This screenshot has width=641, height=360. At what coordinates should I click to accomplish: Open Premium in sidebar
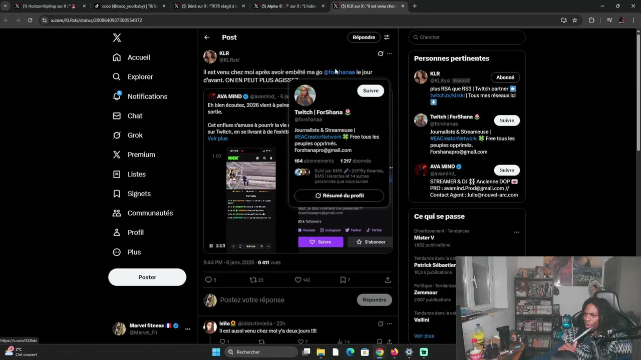pos(134,154)
